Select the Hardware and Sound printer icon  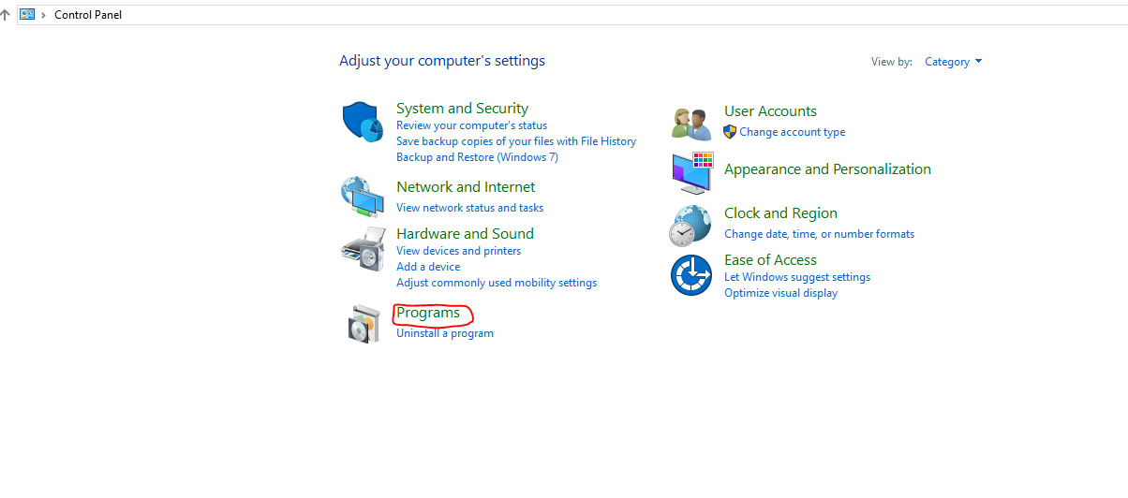coord(364,247)
